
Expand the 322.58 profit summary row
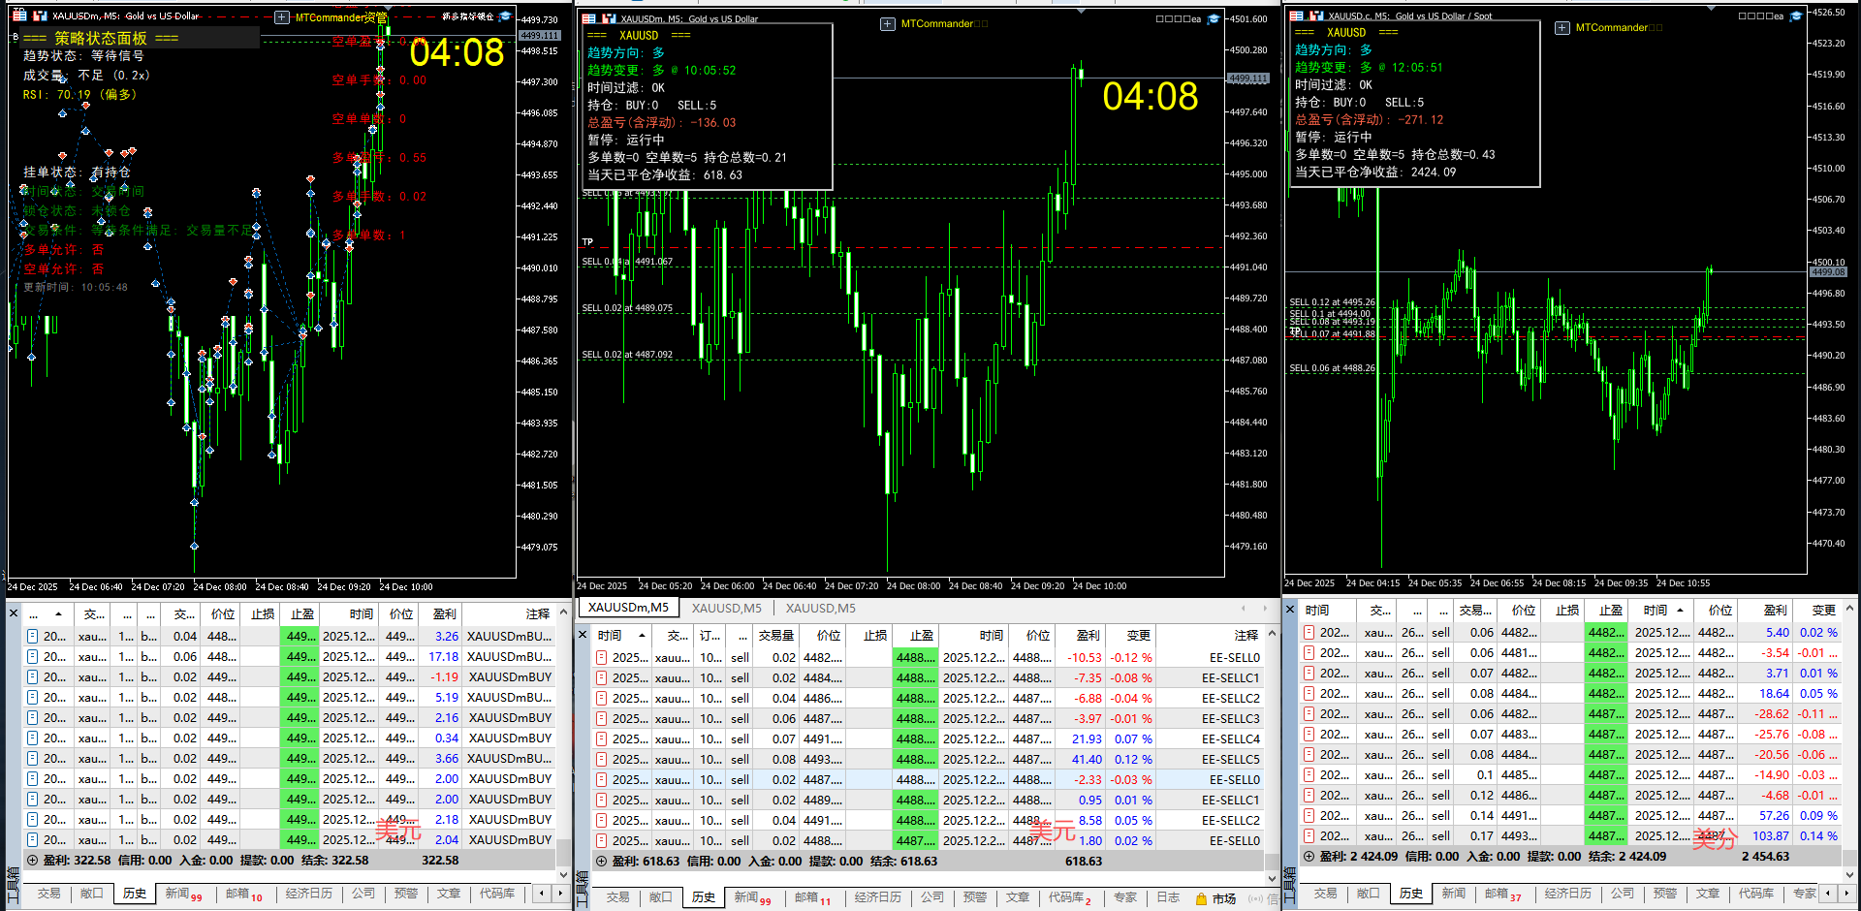click(32, 860)
